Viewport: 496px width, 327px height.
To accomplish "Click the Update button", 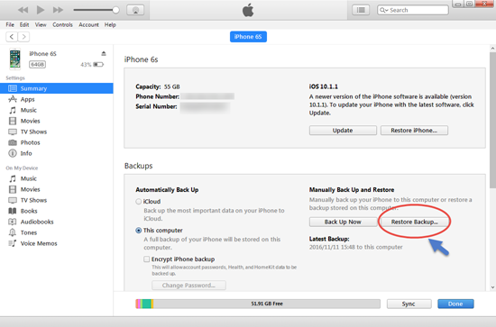I will (343, 130).
